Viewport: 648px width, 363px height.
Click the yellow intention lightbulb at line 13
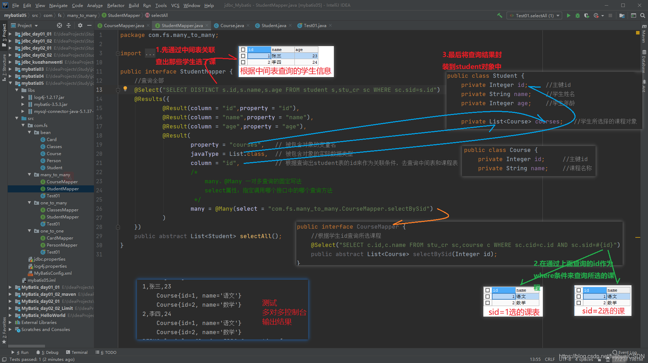point(125,89)
